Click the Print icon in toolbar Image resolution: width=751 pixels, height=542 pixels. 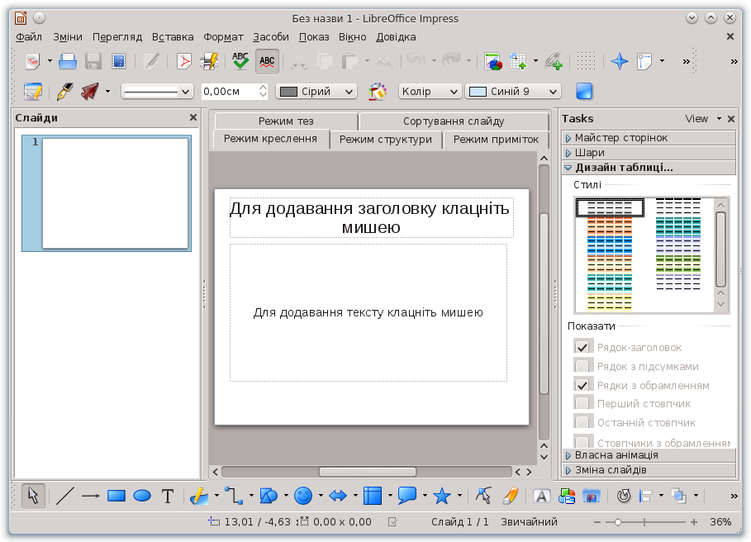68,61
